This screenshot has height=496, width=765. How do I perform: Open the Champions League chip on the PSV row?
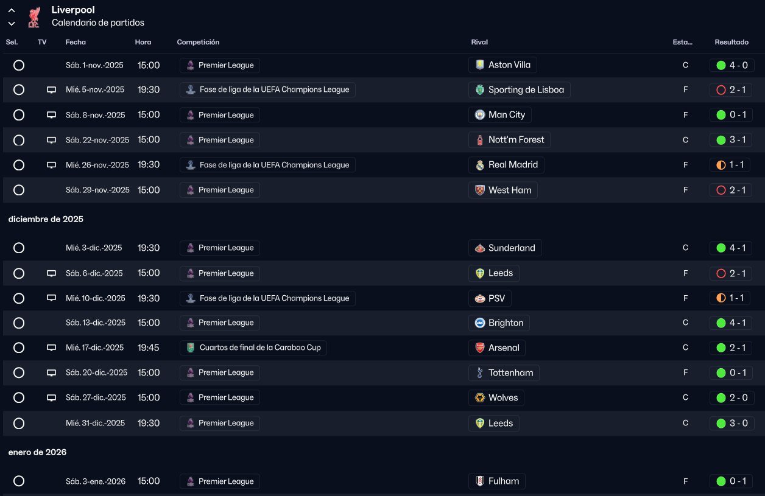coord(267,298)
